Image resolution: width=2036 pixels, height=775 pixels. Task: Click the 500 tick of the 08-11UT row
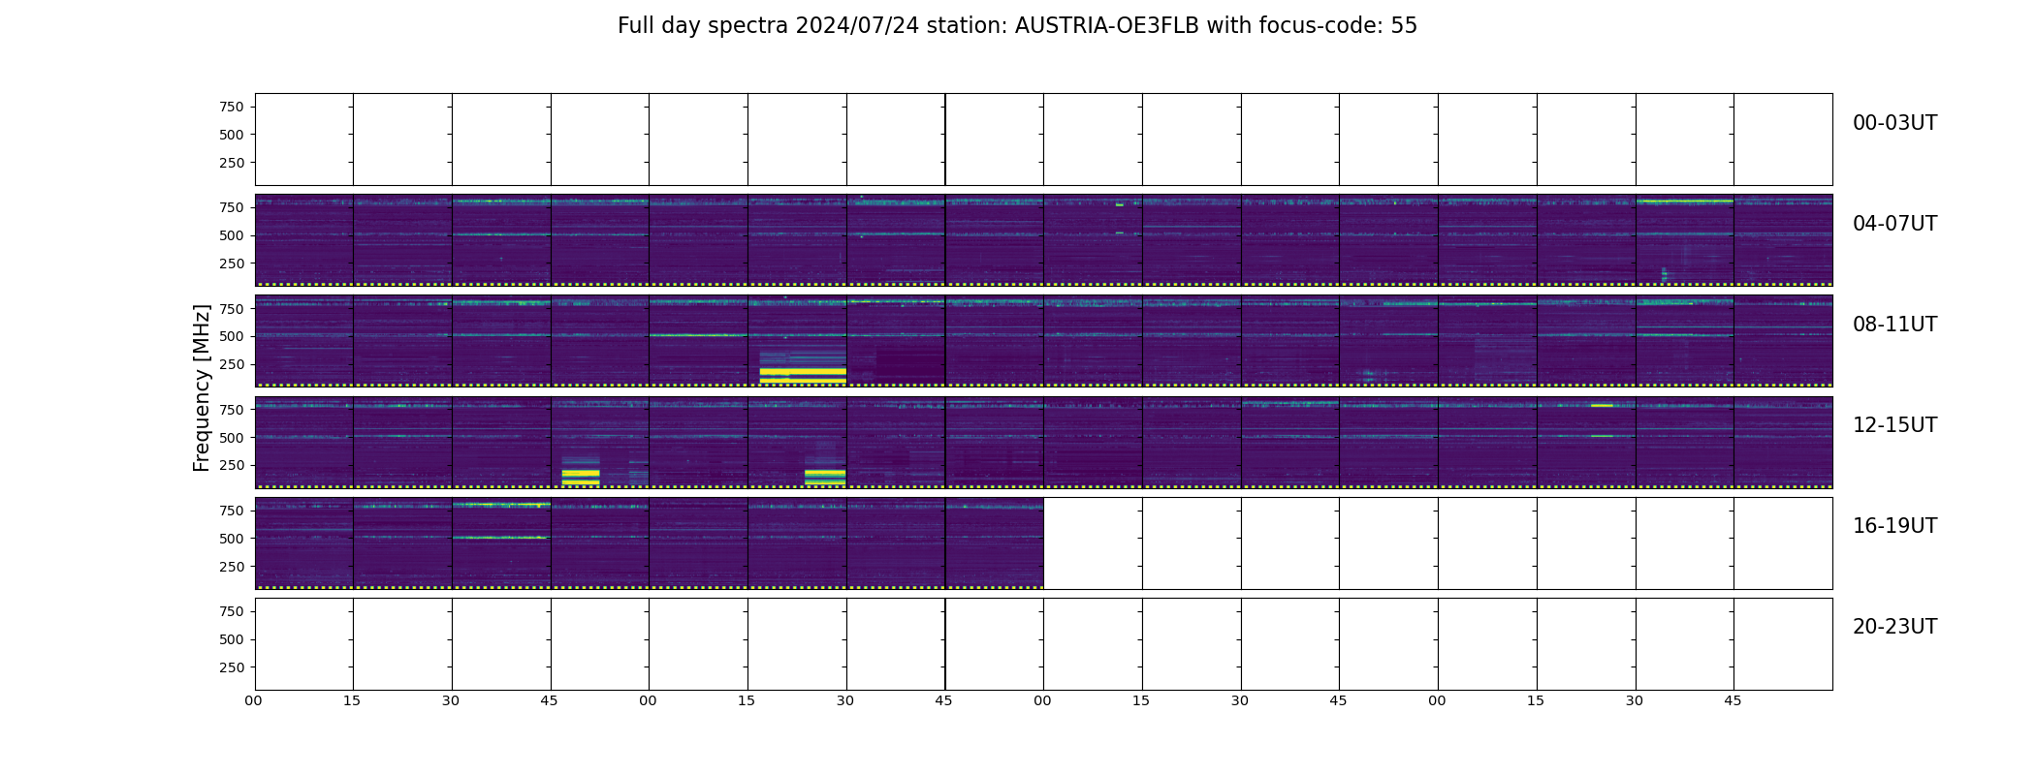pos(232,337)
